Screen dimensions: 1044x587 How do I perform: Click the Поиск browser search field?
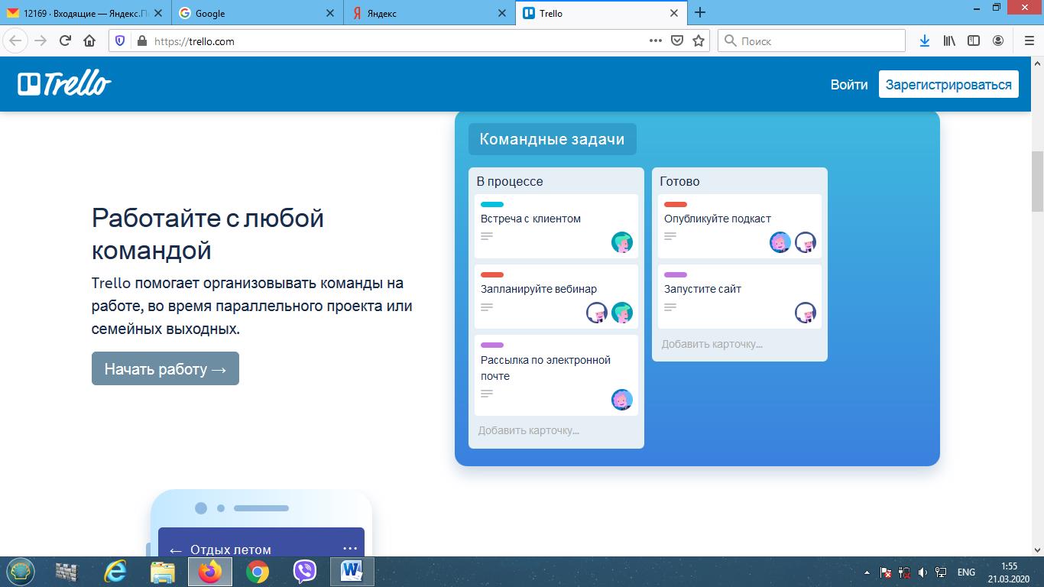coord(812,41)
